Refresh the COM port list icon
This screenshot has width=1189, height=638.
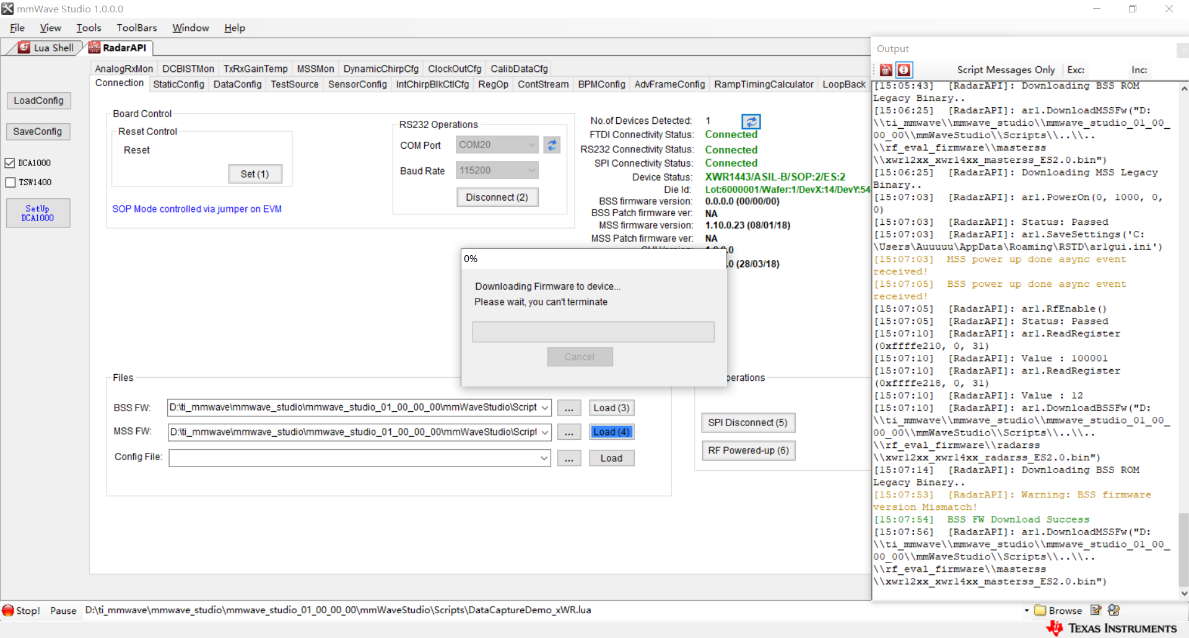552,145
